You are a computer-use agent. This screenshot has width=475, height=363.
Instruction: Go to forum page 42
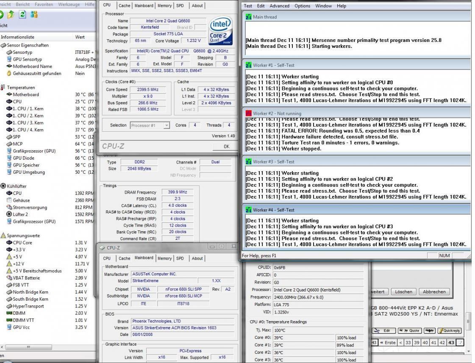443,342
